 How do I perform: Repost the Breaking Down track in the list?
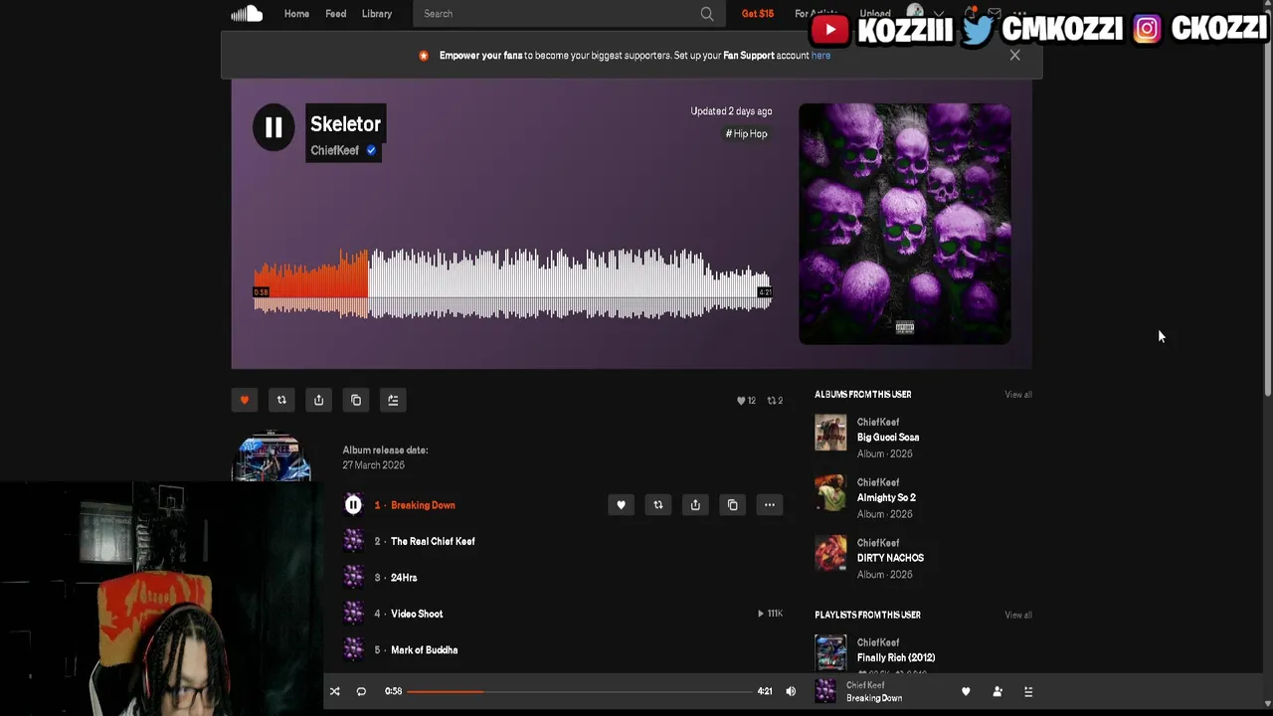657,505
